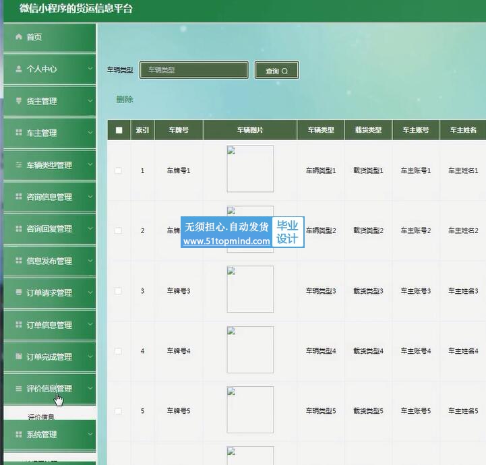486x465 pixels.
Task: Click the grid icon beside 车主管理
Action: pyautogui.click(x=19, y=133)
